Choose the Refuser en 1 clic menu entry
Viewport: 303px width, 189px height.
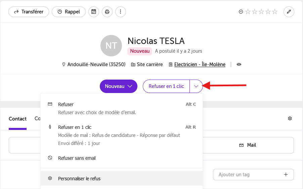coord(122,135)
